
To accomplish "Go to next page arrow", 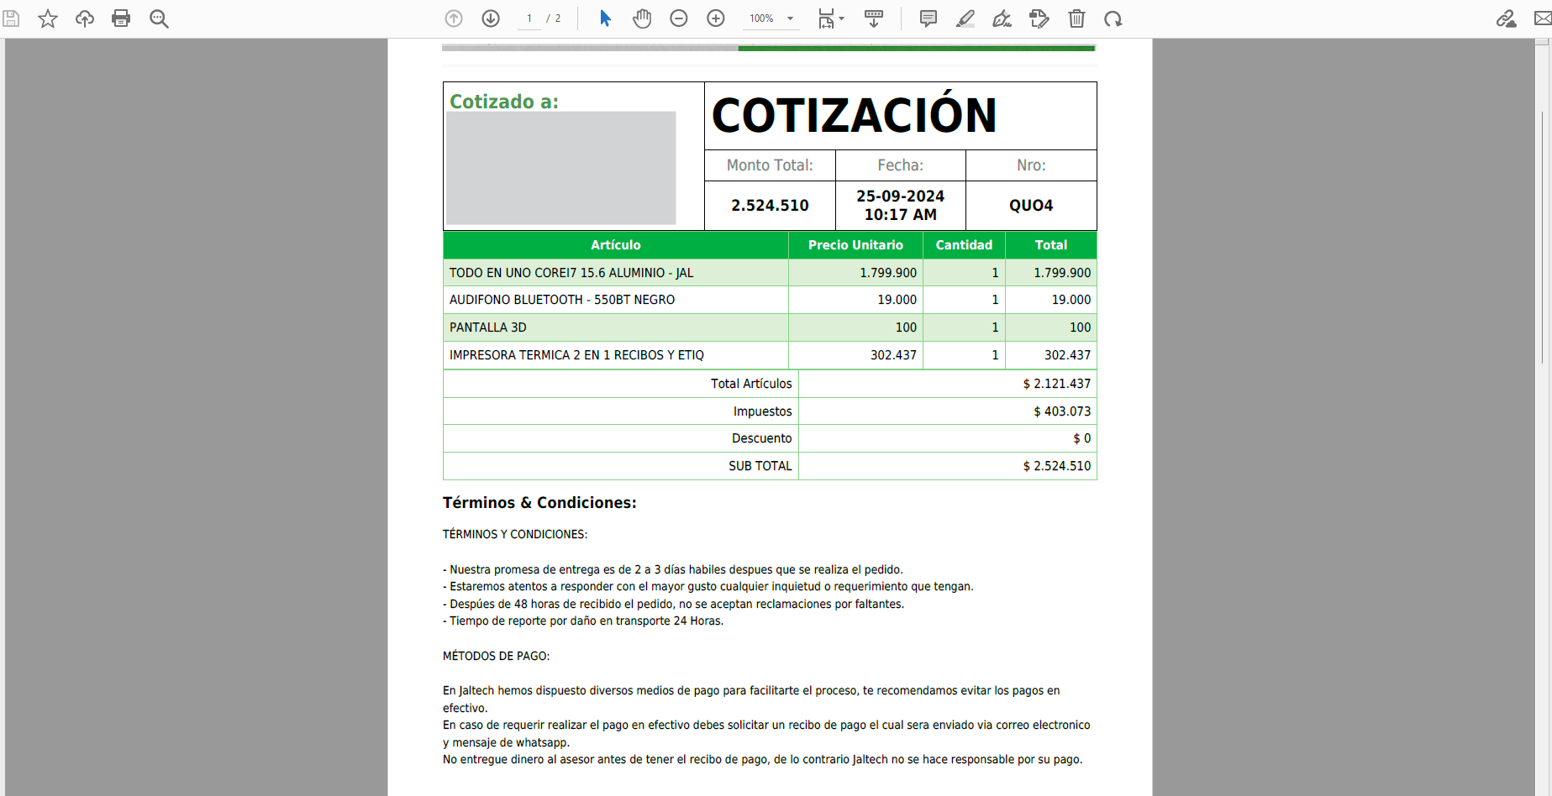I will 491,18.
